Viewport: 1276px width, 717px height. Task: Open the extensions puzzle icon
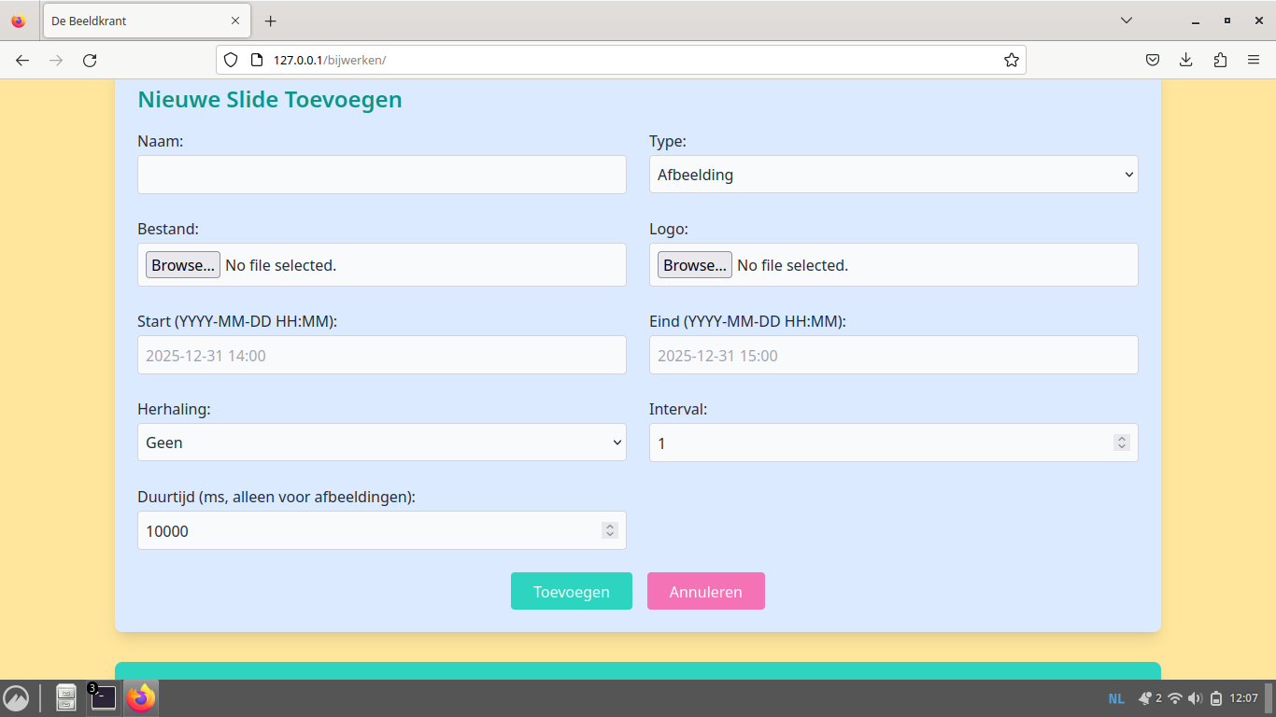[x=1219, y=60]
